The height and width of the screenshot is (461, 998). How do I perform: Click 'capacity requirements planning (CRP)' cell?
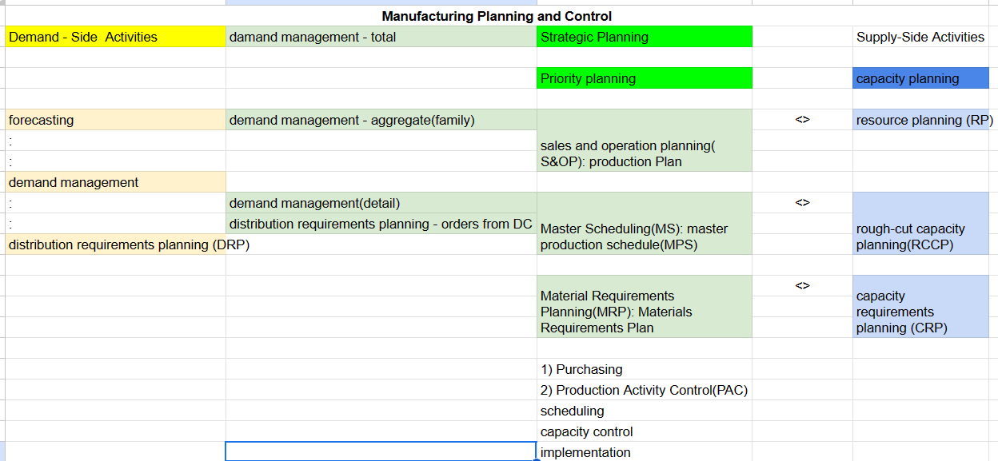coord(921,307)
